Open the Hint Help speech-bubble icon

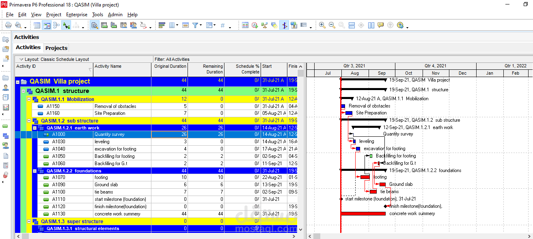(x=381, y=25)
